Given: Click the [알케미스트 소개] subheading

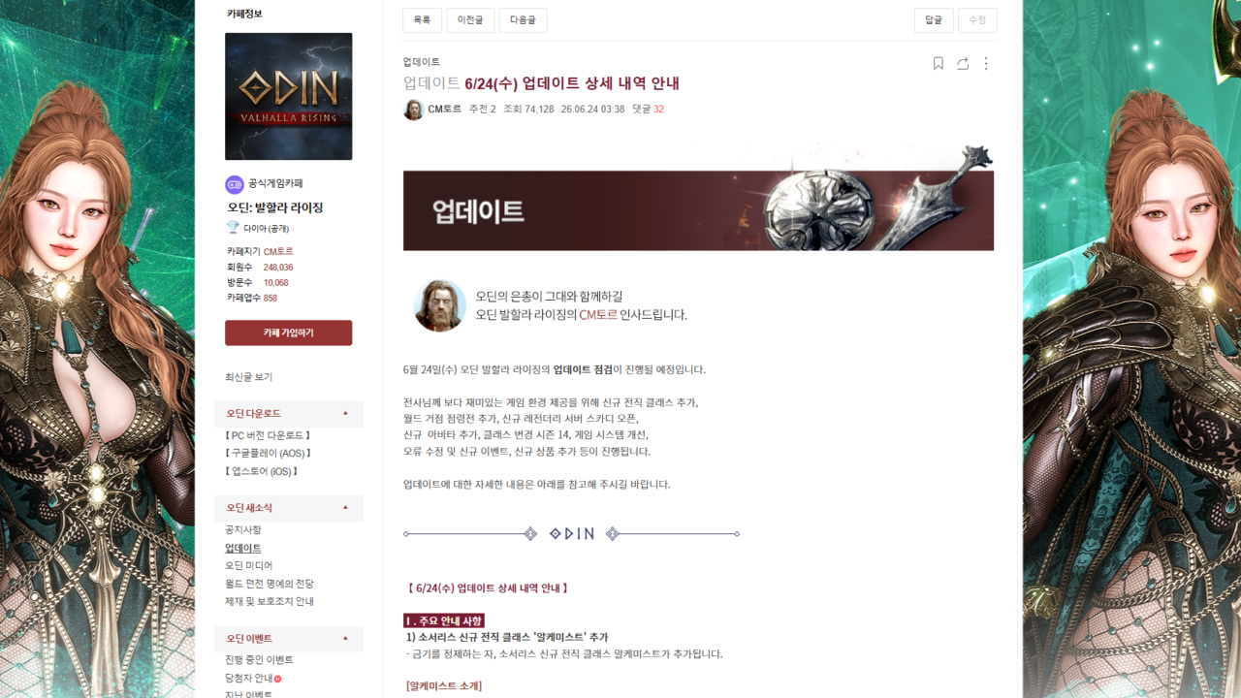Looking at the screenshot, I should pyautogui.click(x=444, y=686).
